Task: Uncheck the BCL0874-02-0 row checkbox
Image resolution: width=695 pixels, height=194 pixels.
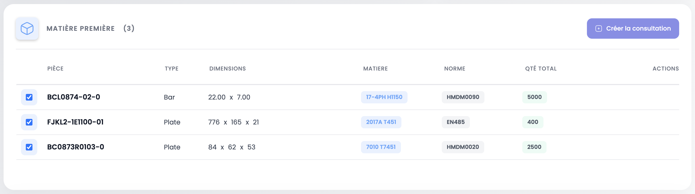Action: pyautogui.click(x=29, y=97)
